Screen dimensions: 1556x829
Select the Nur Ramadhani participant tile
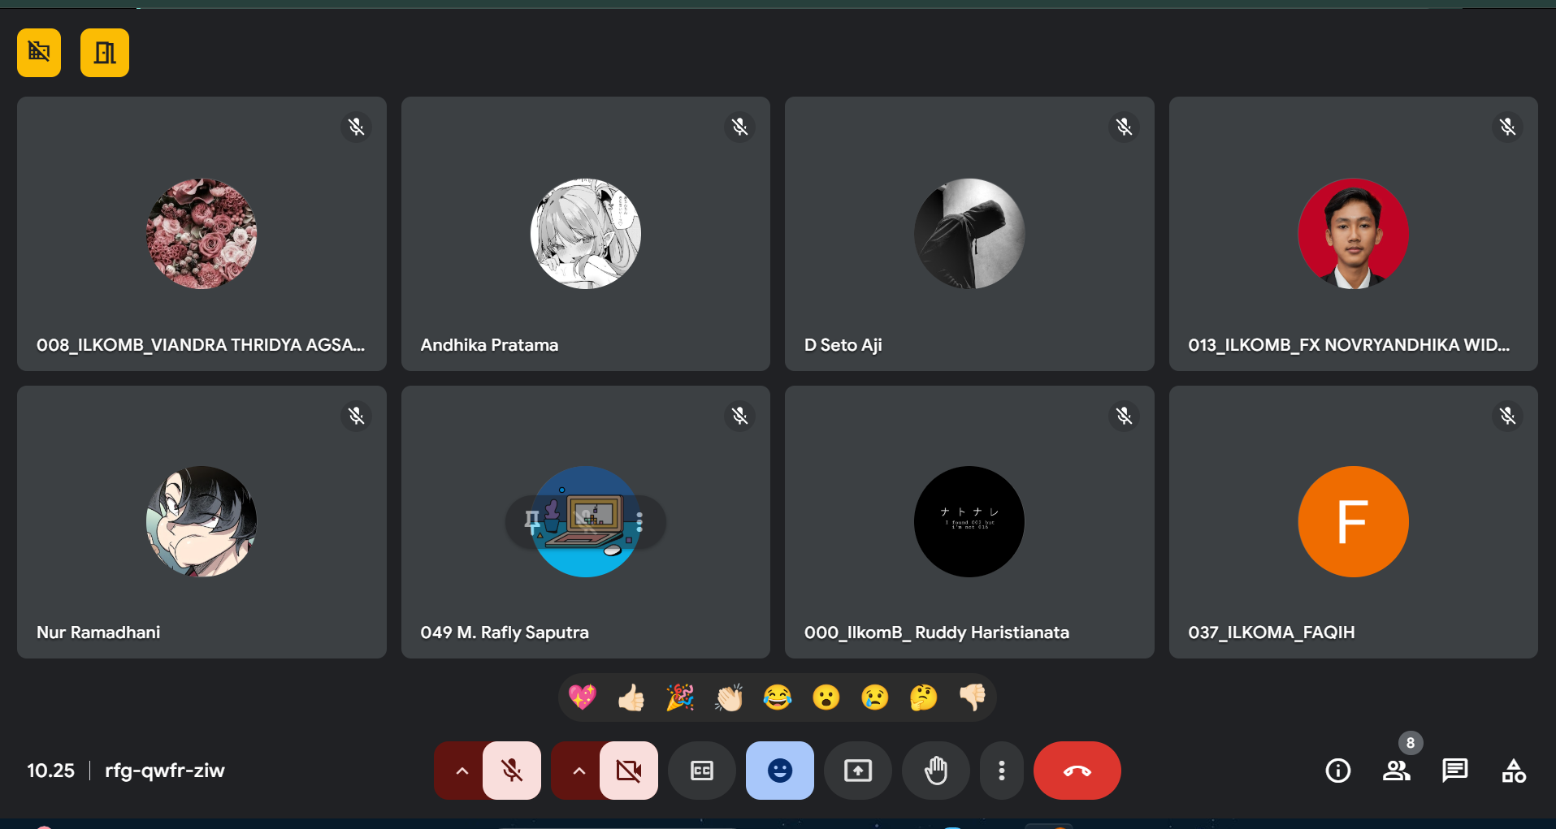[202, 522]
